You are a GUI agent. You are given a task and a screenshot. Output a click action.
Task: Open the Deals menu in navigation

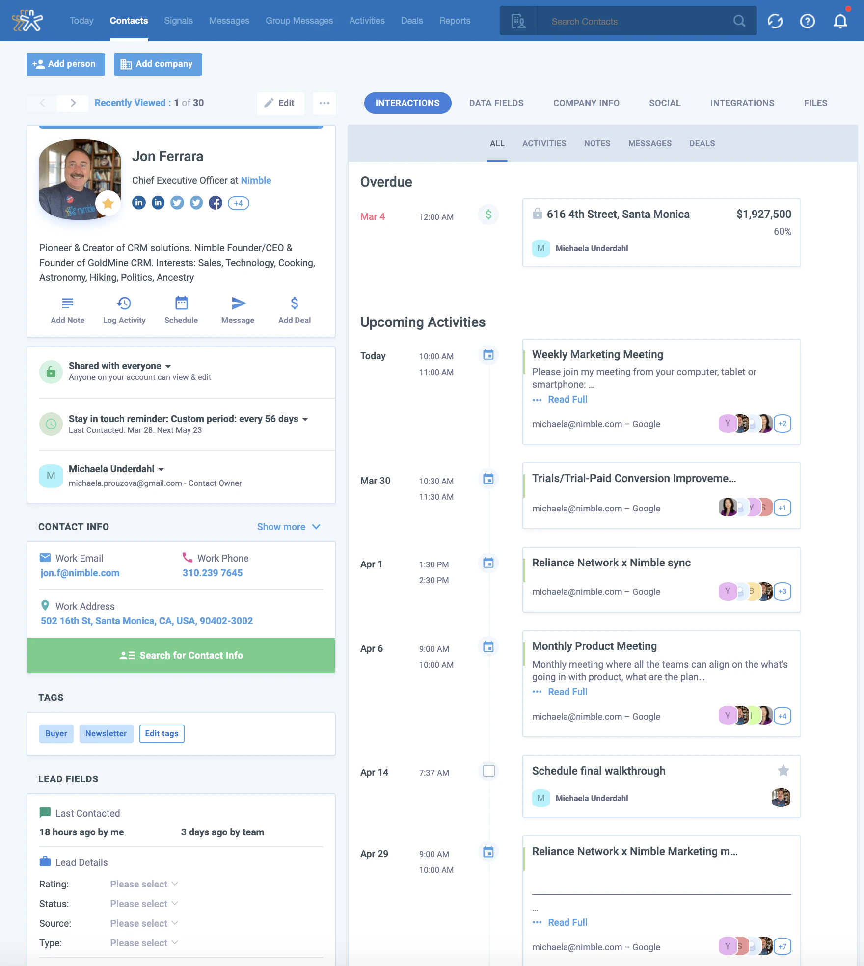click(x=411, y=21)
